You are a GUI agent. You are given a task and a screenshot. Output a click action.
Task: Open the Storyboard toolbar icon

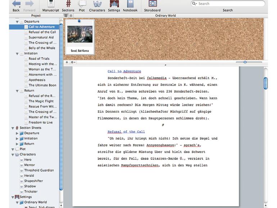(153, 4)
